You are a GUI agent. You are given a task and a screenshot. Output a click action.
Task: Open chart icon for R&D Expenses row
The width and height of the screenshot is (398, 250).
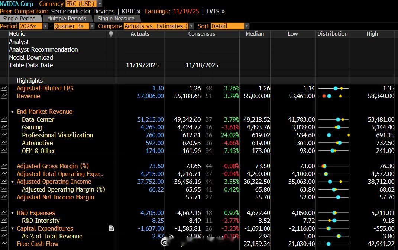4,213
